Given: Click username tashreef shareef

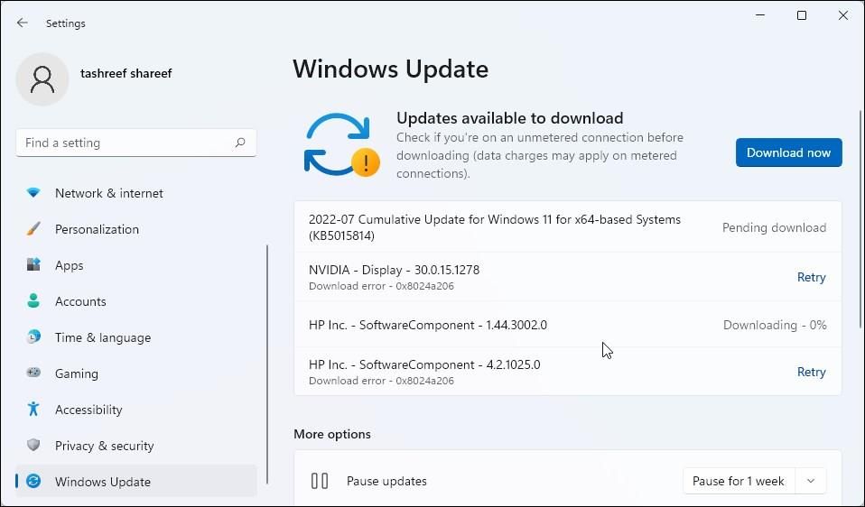Looking at the screenshot, I should coord(126,73).
